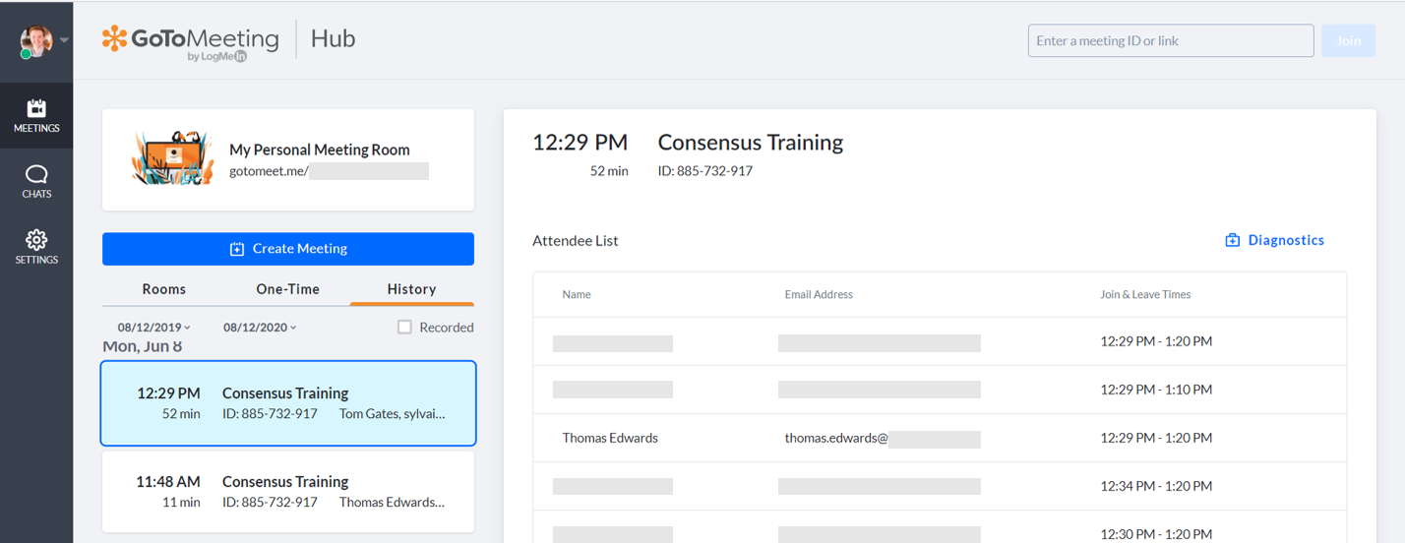Screen dimensions: 1405x543
Task: Open the 08/12/2020 end date dropdown
Action: pos(260,328)
